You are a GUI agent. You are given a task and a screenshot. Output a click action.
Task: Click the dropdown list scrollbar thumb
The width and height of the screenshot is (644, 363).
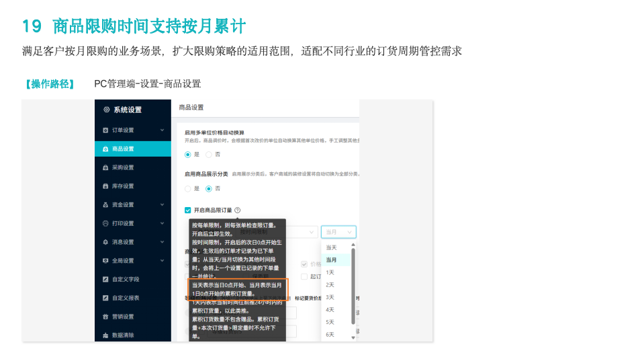[x=353, y=286]
